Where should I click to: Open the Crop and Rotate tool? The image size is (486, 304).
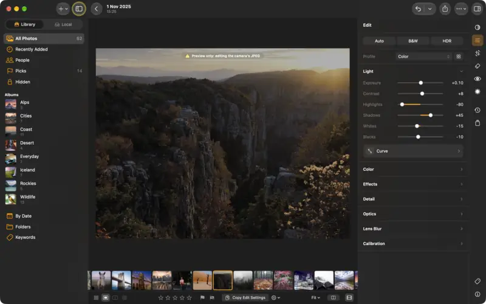(x=477, y=53)
